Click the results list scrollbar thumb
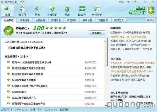157x112 pixels. point(106,54)
